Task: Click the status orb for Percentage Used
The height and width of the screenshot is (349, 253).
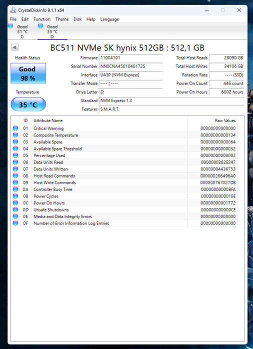Action: tap(15, 155)
